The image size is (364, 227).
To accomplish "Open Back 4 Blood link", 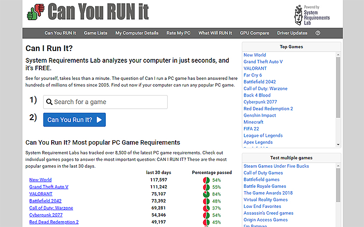I will click(257, 95).
